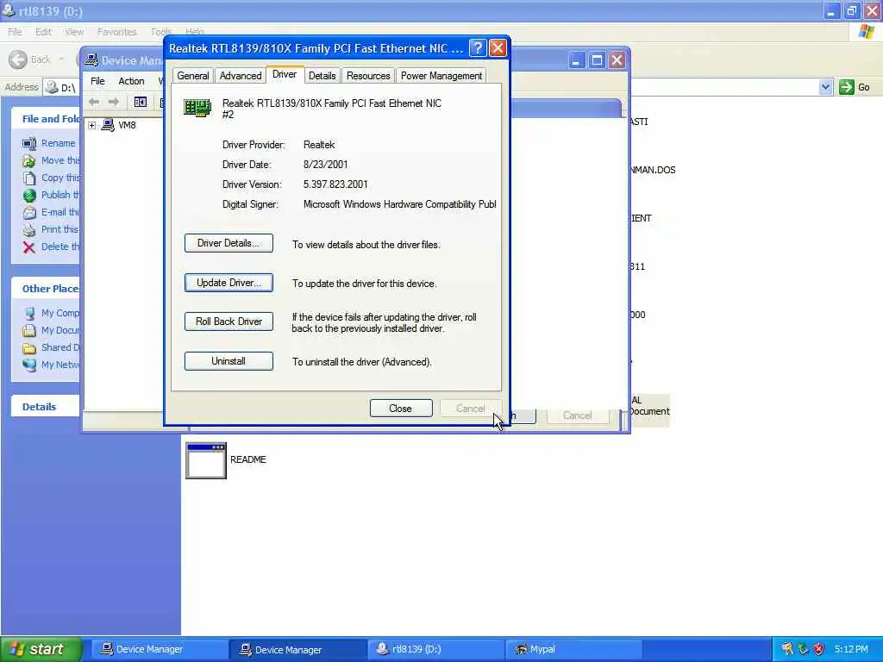Click the taskbar clock showing 5:12 PM

click(851, 649)
